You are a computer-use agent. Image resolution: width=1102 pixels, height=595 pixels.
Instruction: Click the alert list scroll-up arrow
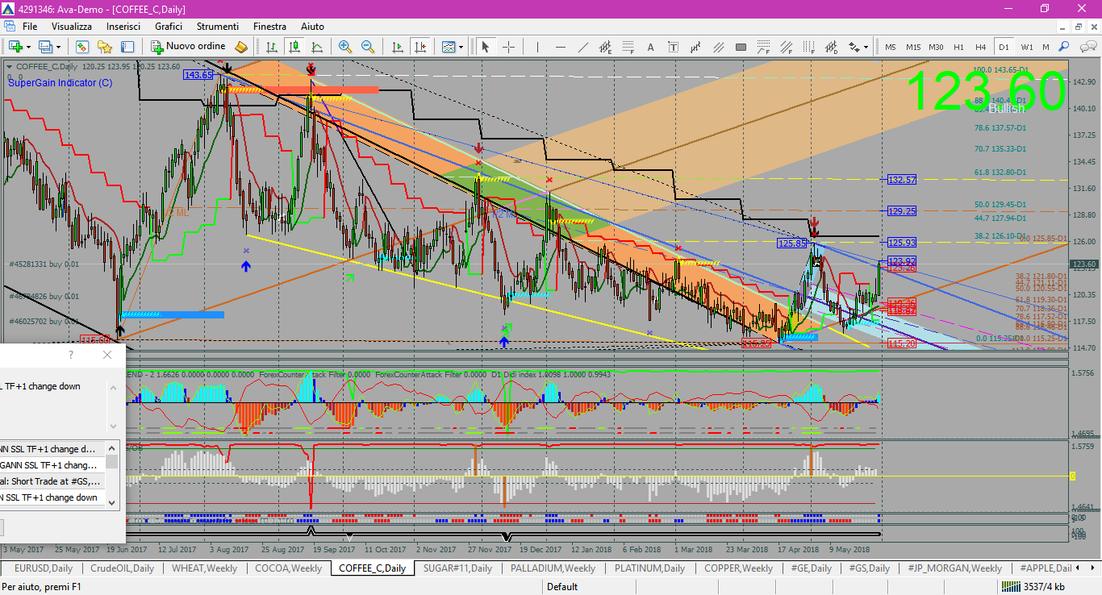(x=112, y=447)
